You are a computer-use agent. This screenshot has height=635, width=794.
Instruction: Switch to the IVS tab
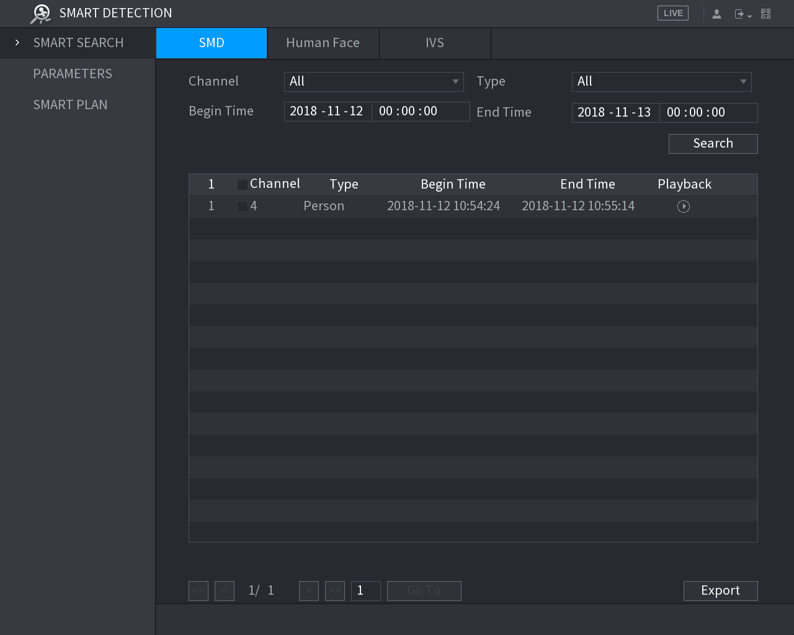click(x=435, y=43)
